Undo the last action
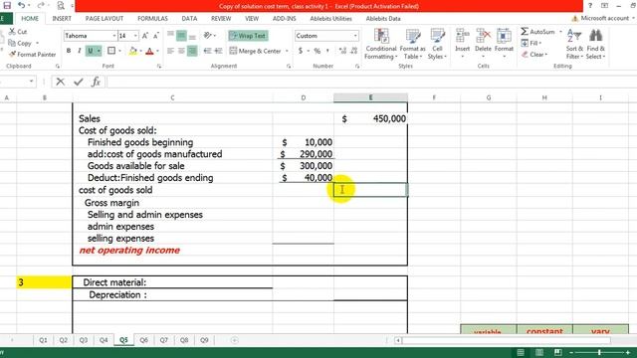The image size is (637, 358). click(22, 5)
